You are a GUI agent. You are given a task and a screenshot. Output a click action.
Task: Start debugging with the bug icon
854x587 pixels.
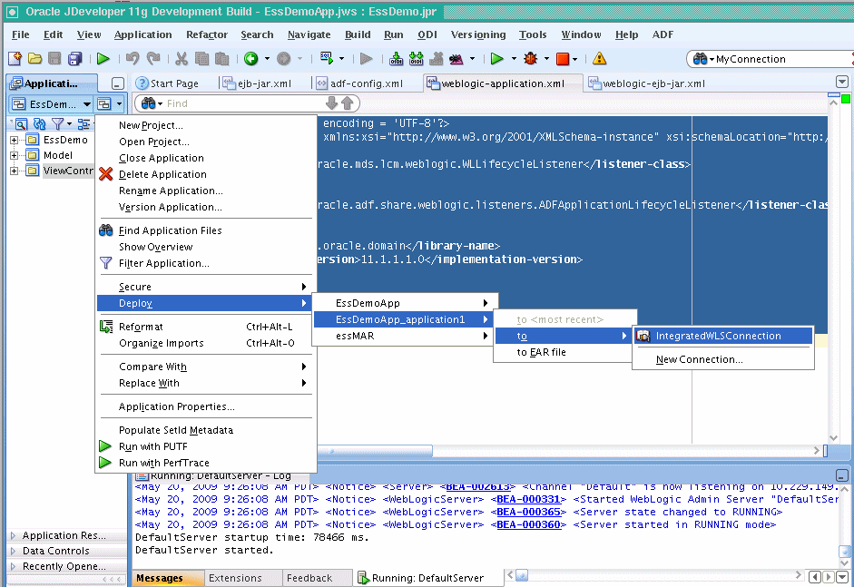[531, 58]
